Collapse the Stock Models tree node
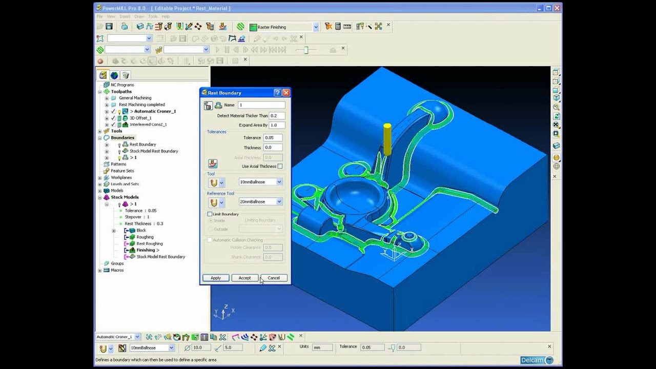Screen dimensions: 656x369 click(100, 197)
